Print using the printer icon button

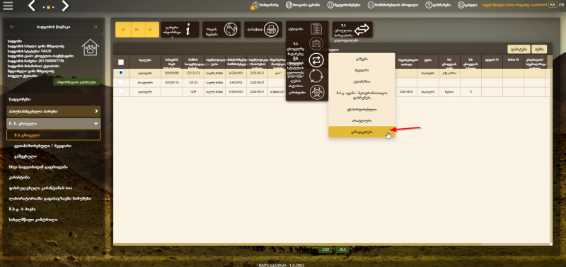(x=263, y=29)
